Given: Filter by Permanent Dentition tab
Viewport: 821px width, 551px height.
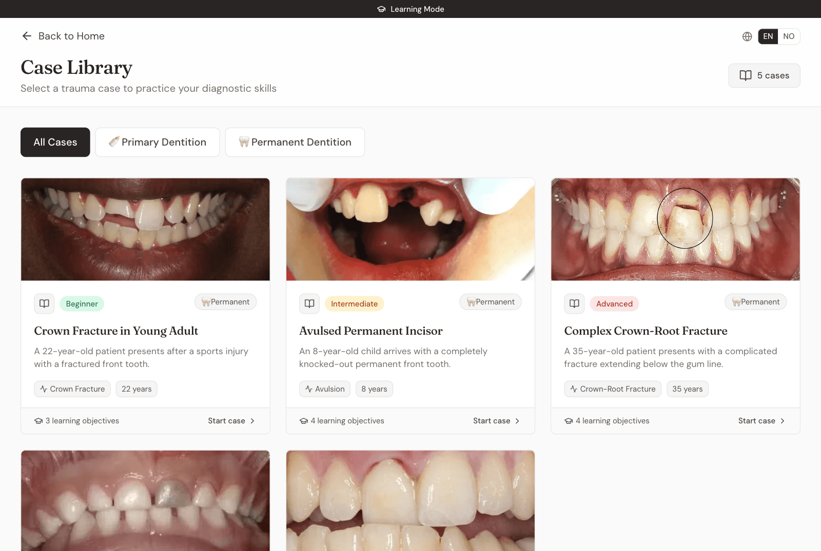Looking at the screenshot, I should (295, 142).
